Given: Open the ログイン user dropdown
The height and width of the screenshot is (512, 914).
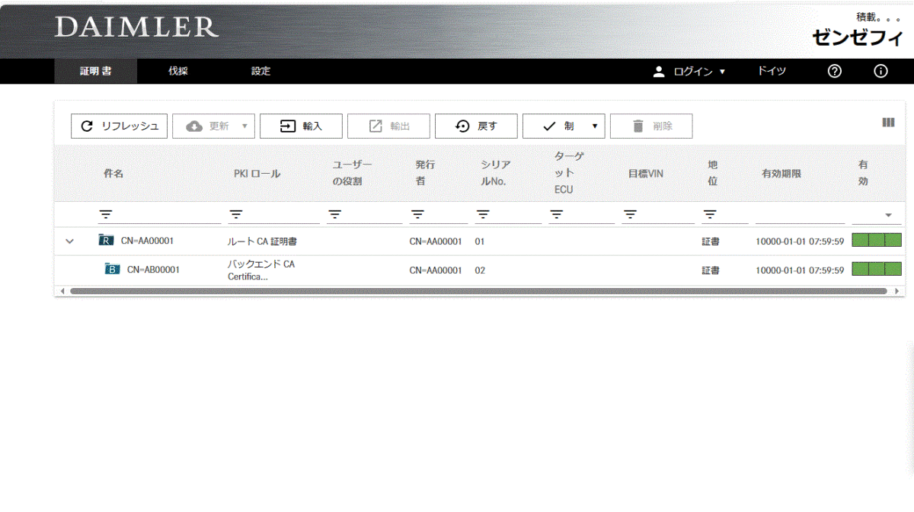Looking at the screenshot, I should click(690, 72).
